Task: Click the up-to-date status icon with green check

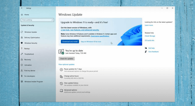Action: 61,51
